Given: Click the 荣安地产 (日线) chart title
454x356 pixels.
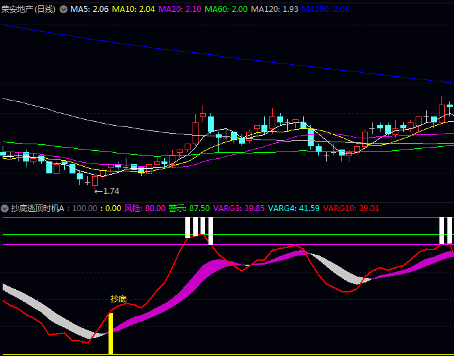Looking at the screenshot, I should [29, 9].
